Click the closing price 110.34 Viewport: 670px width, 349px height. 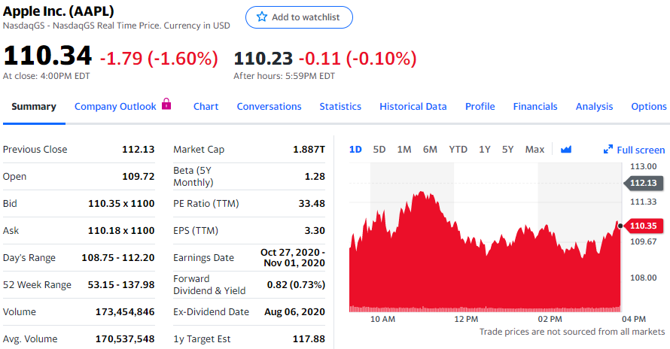[x=47, y=56]
